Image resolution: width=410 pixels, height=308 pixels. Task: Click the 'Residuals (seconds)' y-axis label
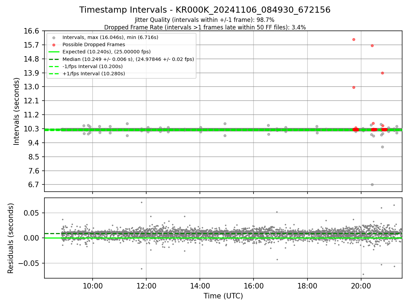[x=11, y=238]
